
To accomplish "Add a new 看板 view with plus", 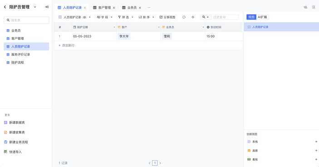I will (x=316, y=159).
